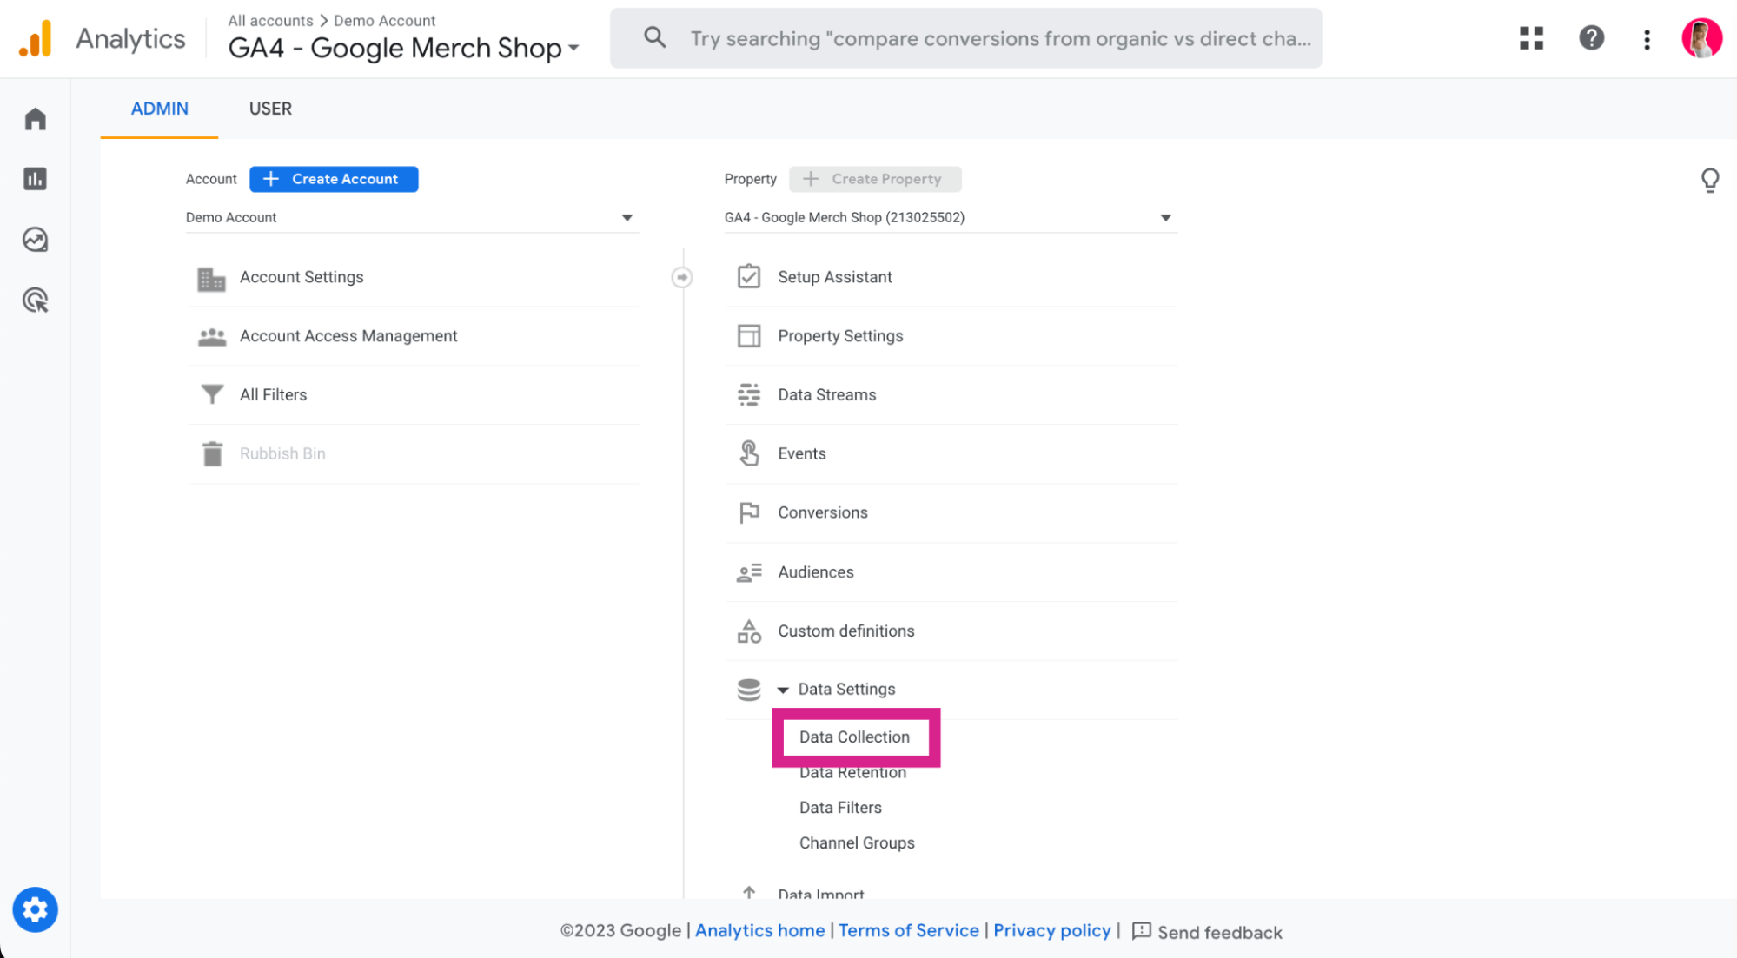Click the Setup Assistant checkbox icon

(x=748, y=277)
